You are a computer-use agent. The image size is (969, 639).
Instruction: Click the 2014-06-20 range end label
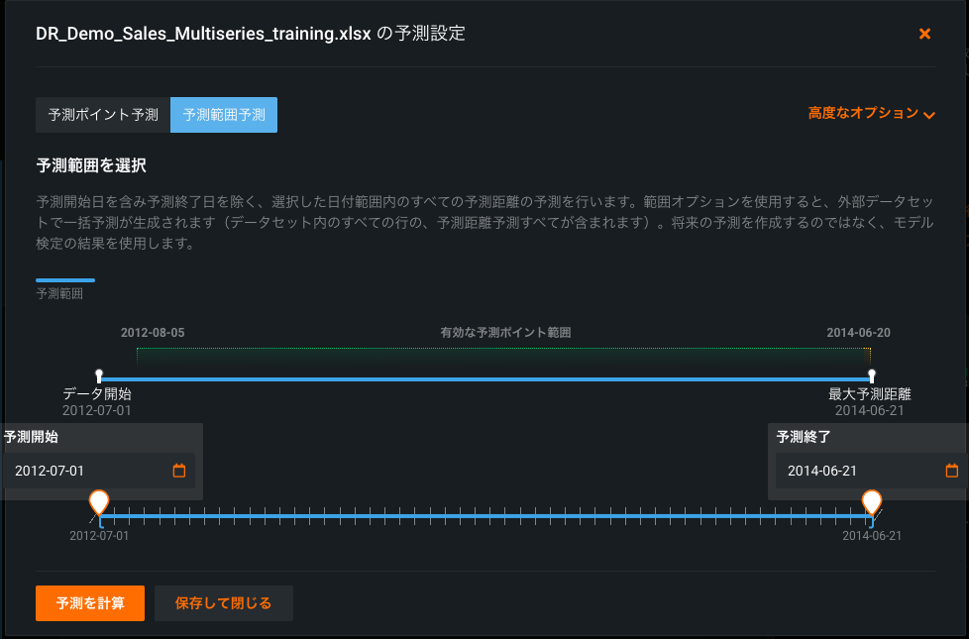coord(858,333)
